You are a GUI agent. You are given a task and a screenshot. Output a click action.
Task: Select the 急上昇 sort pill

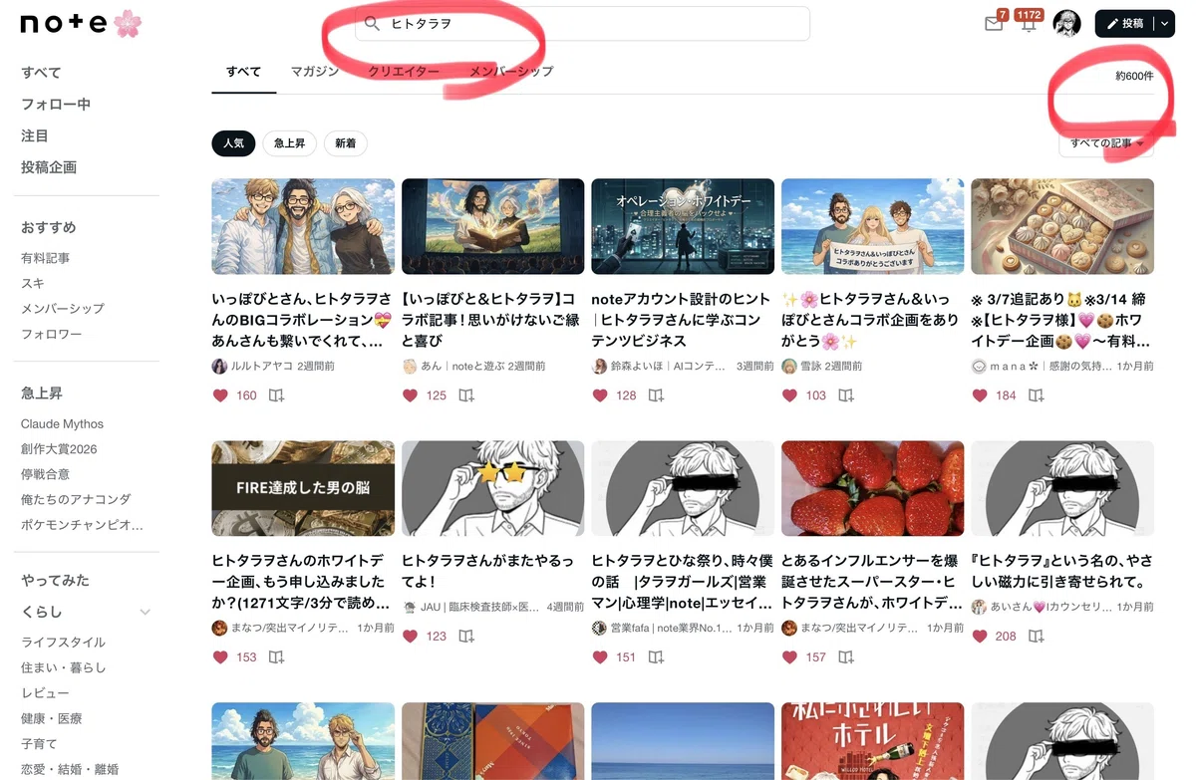[x=290, y=143]
